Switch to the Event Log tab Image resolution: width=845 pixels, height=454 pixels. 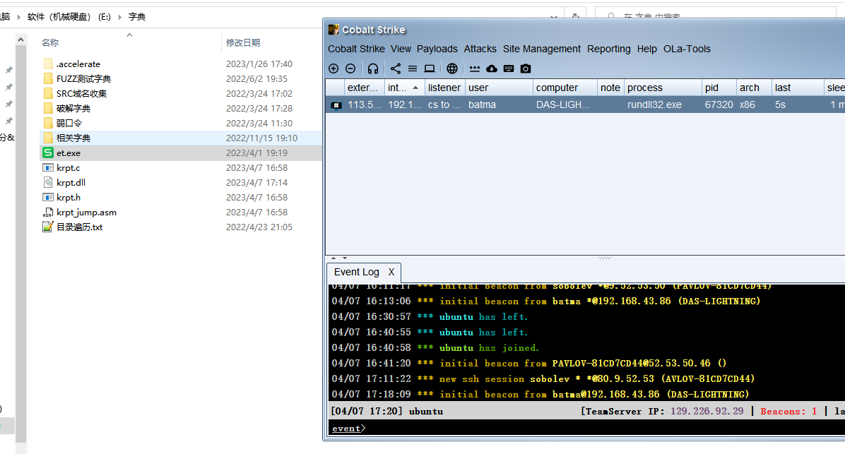click(356, 272)
